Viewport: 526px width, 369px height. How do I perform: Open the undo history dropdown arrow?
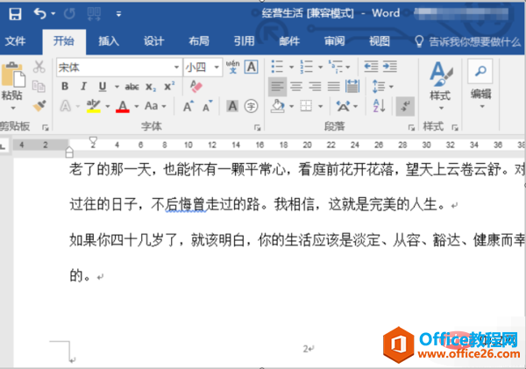53,14
